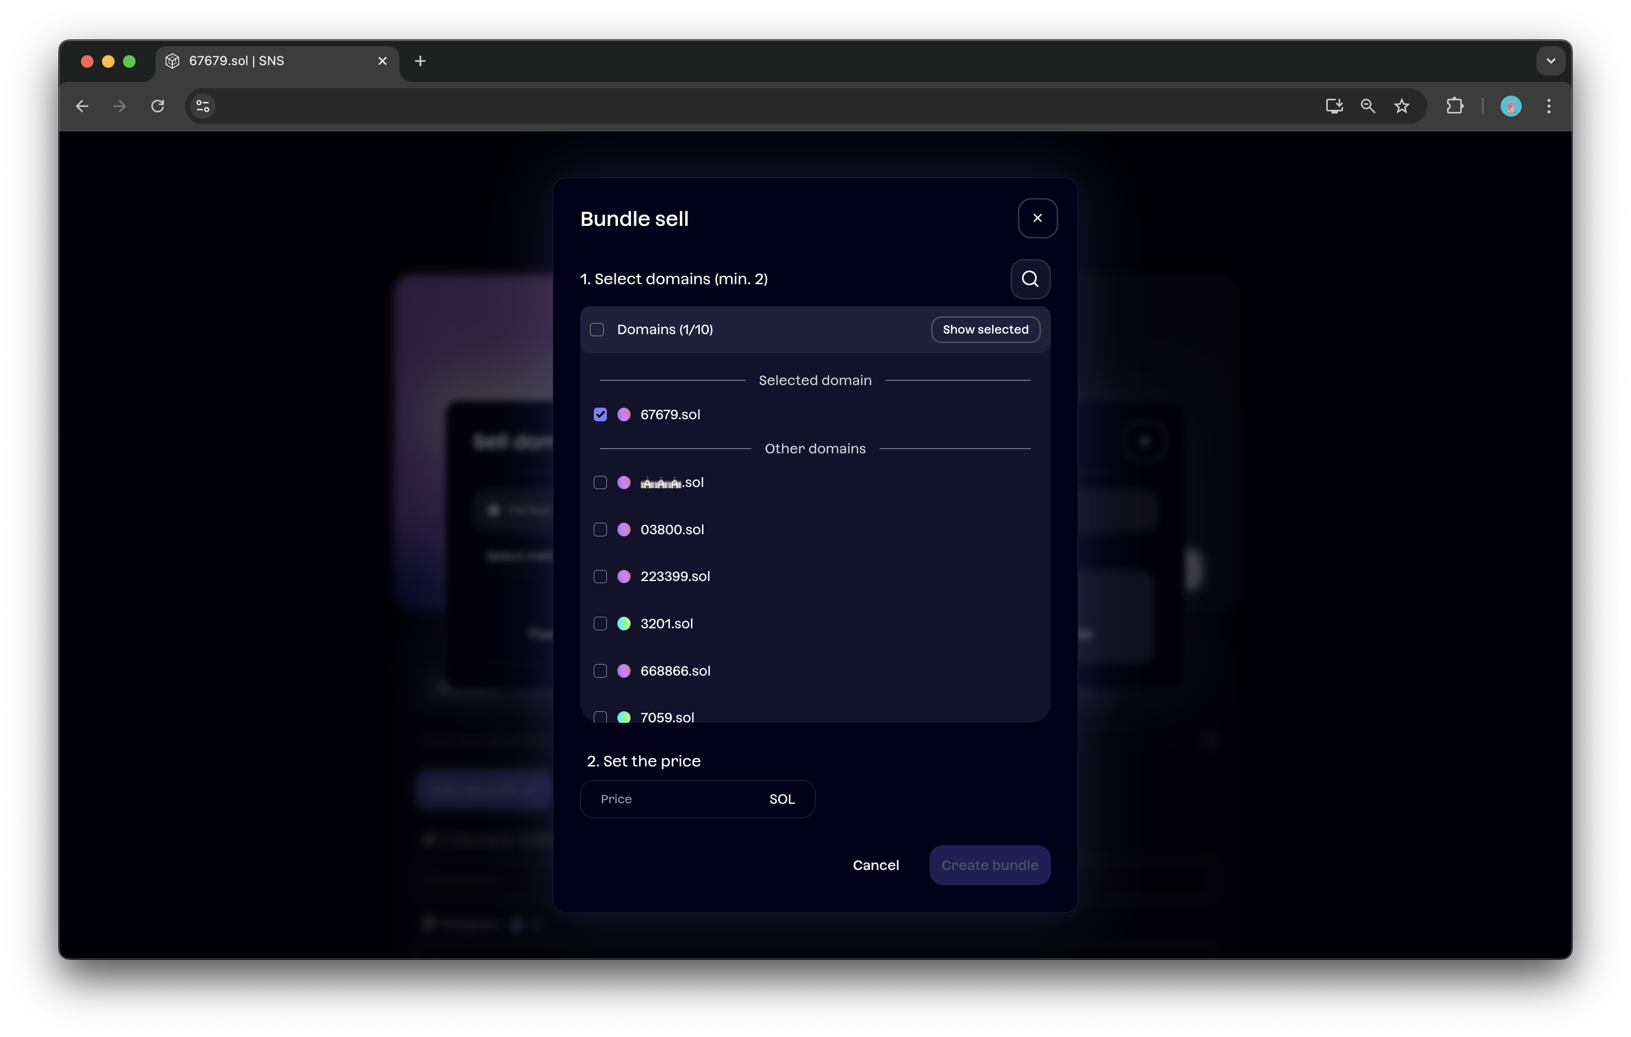Uncheck the 67679.sol checkbox

coord(600,414)
